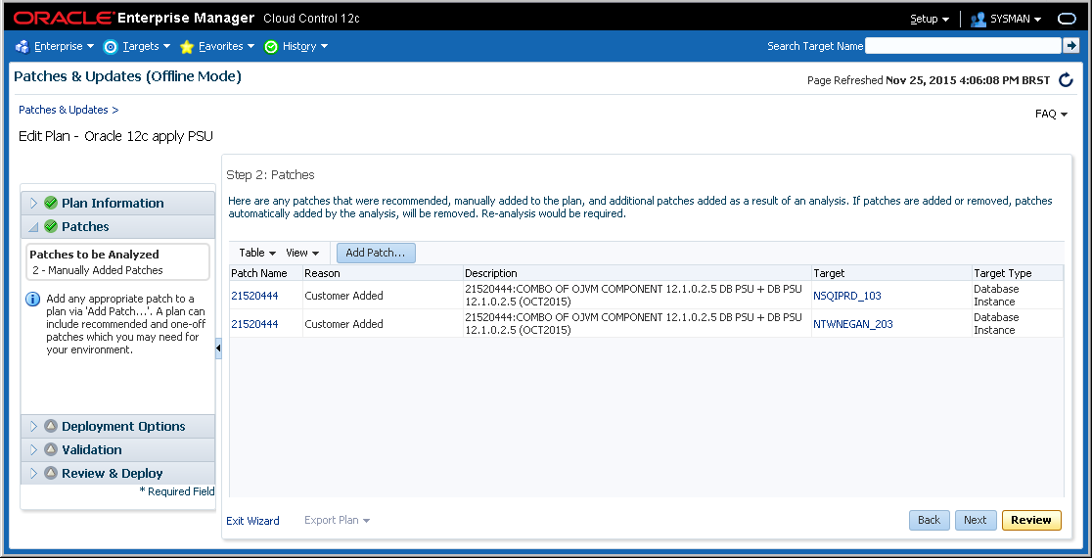
Task: Sort by Patch Name column header
Action: tap(266, 273)
